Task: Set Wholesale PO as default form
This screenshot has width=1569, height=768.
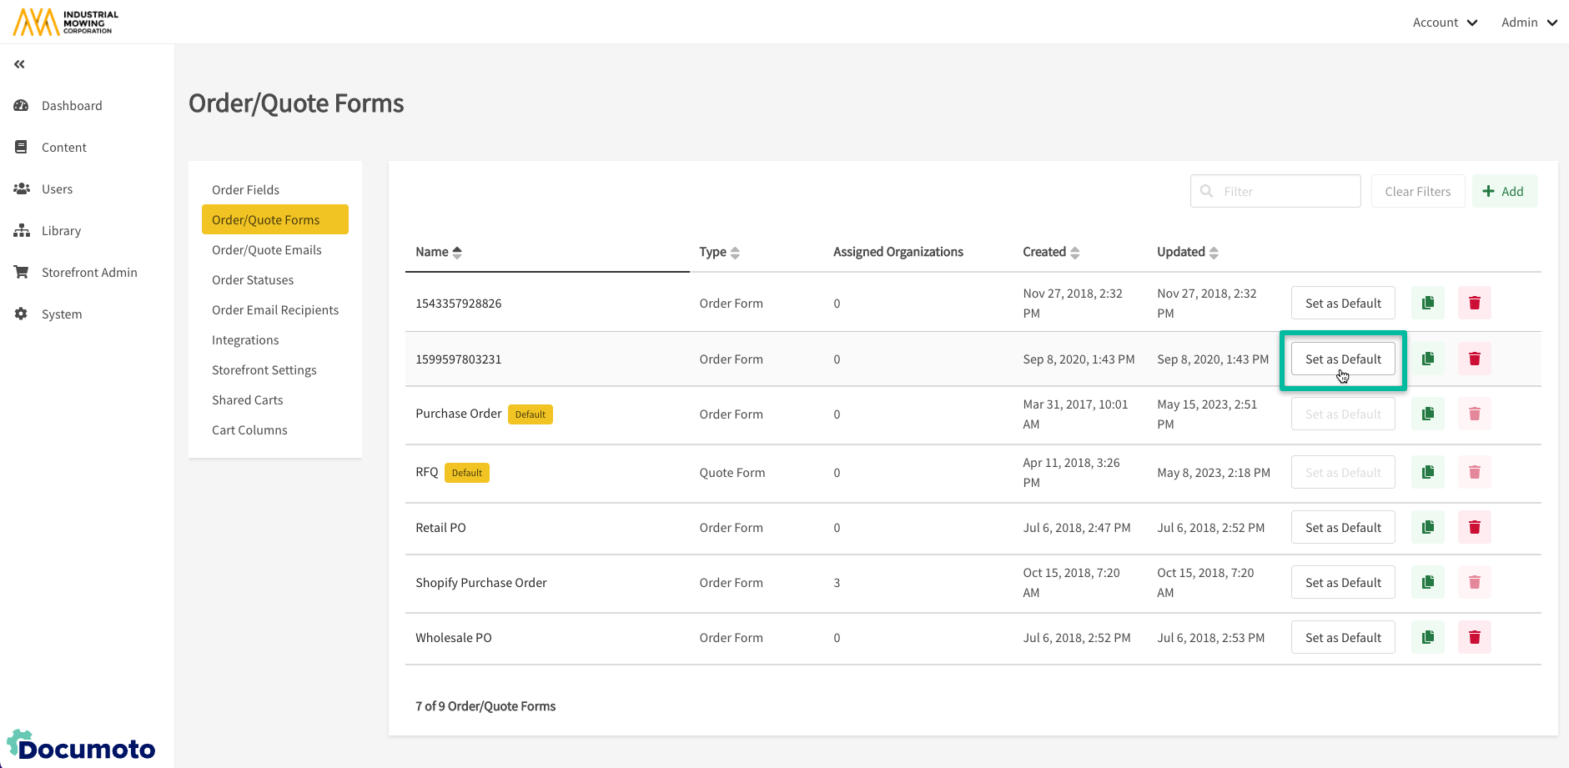Action: [1342, 637]
